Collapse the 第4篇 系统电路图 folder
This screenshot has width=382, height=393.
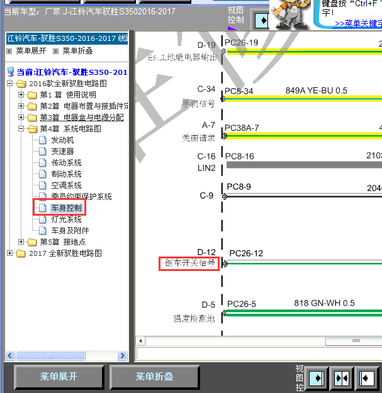[x=21, y=128]
